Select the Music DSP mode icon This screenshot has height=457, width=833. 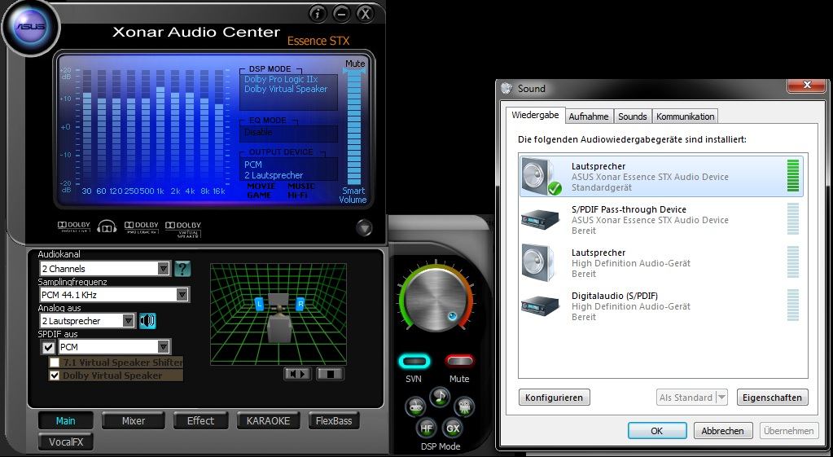point(440,397)
